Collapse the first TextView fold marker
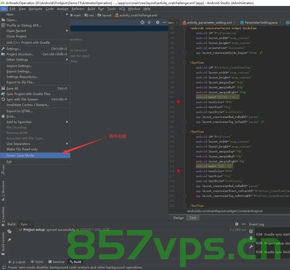 pos(185,62)
